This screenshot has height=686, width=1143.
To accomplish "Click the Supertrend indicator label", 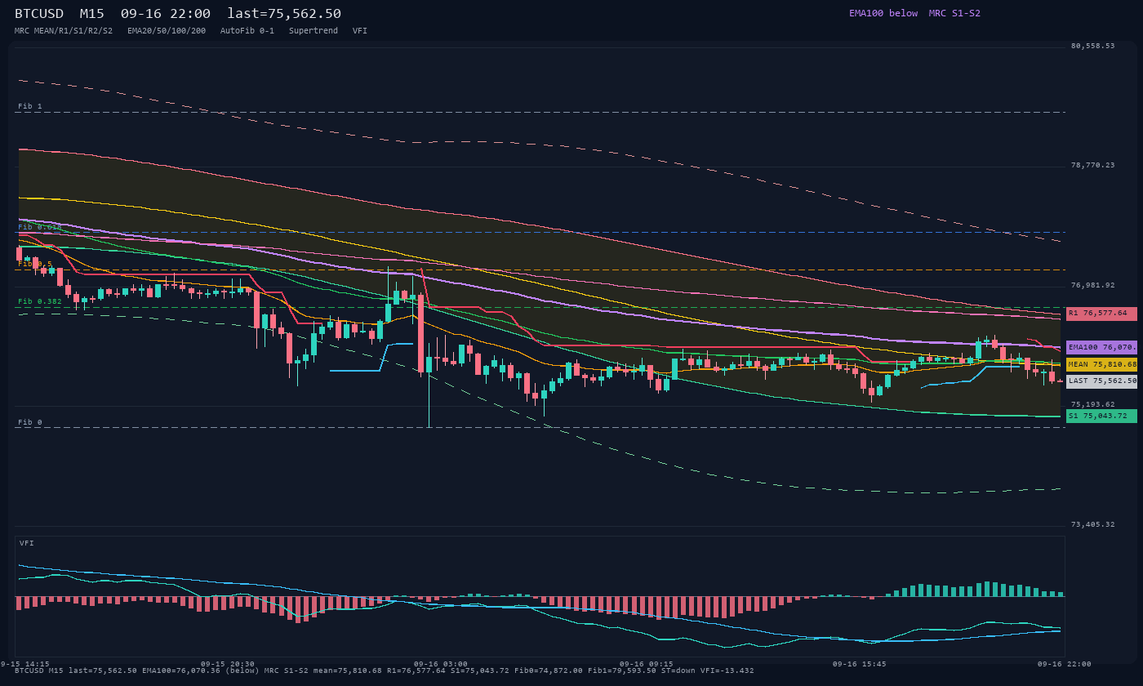I will [314, 31].
